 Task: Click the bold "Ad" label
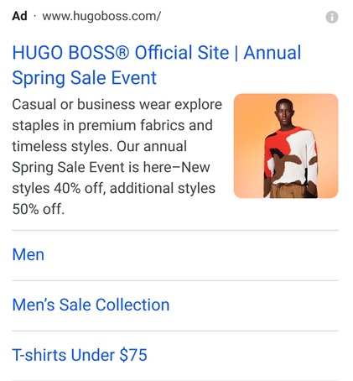[x=19, y=16]
